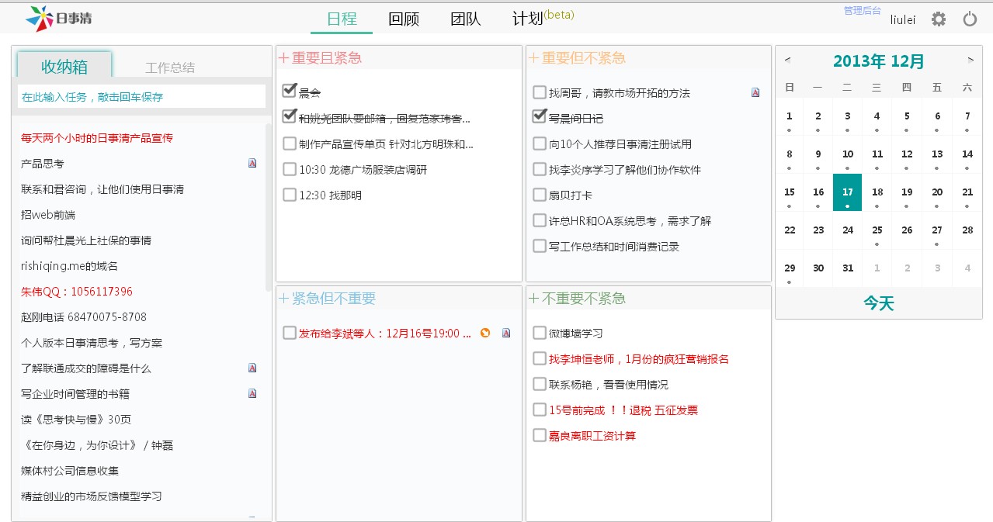Select December 25 in calendar
993x522 pixels.
coord(877,230)
